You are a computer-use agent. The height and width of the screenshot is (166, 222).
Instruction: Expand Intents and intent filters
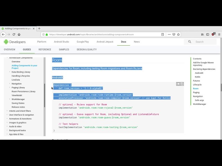click(x=7, y=111)
